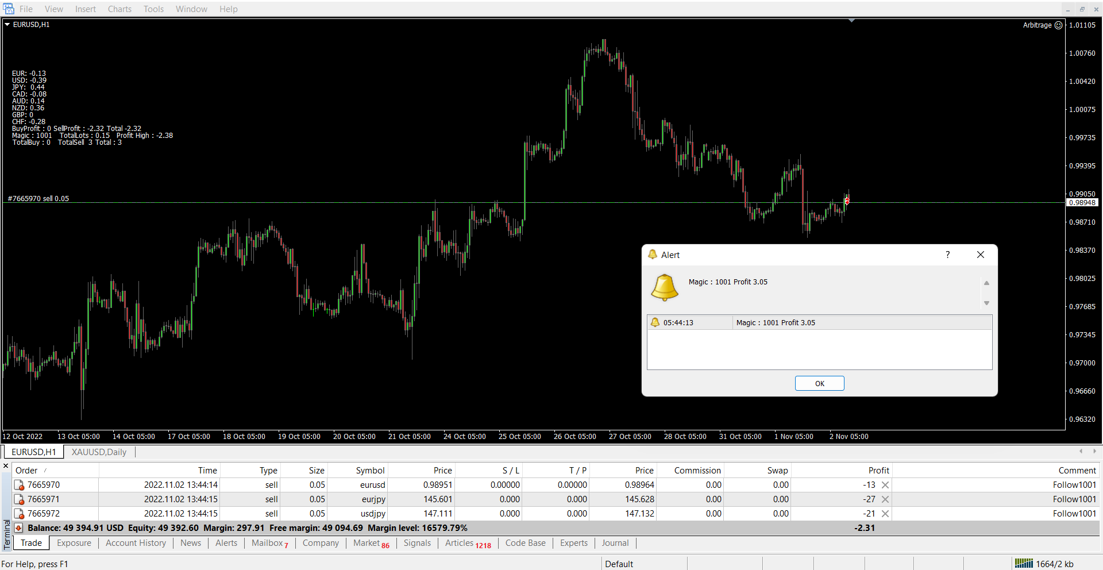Expand the EURUSD,H1 chart title dropdown arrow

[x=7, y=25]
